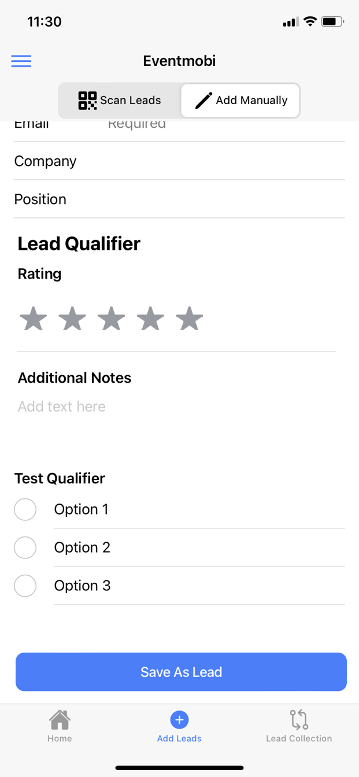The height and width of the screenshot is (777, 359).
Task: Open the hamburger navigation menu
Action: 21,61
